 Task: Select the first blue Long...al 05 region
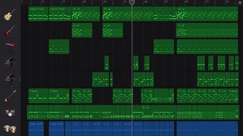click(36, 129)
